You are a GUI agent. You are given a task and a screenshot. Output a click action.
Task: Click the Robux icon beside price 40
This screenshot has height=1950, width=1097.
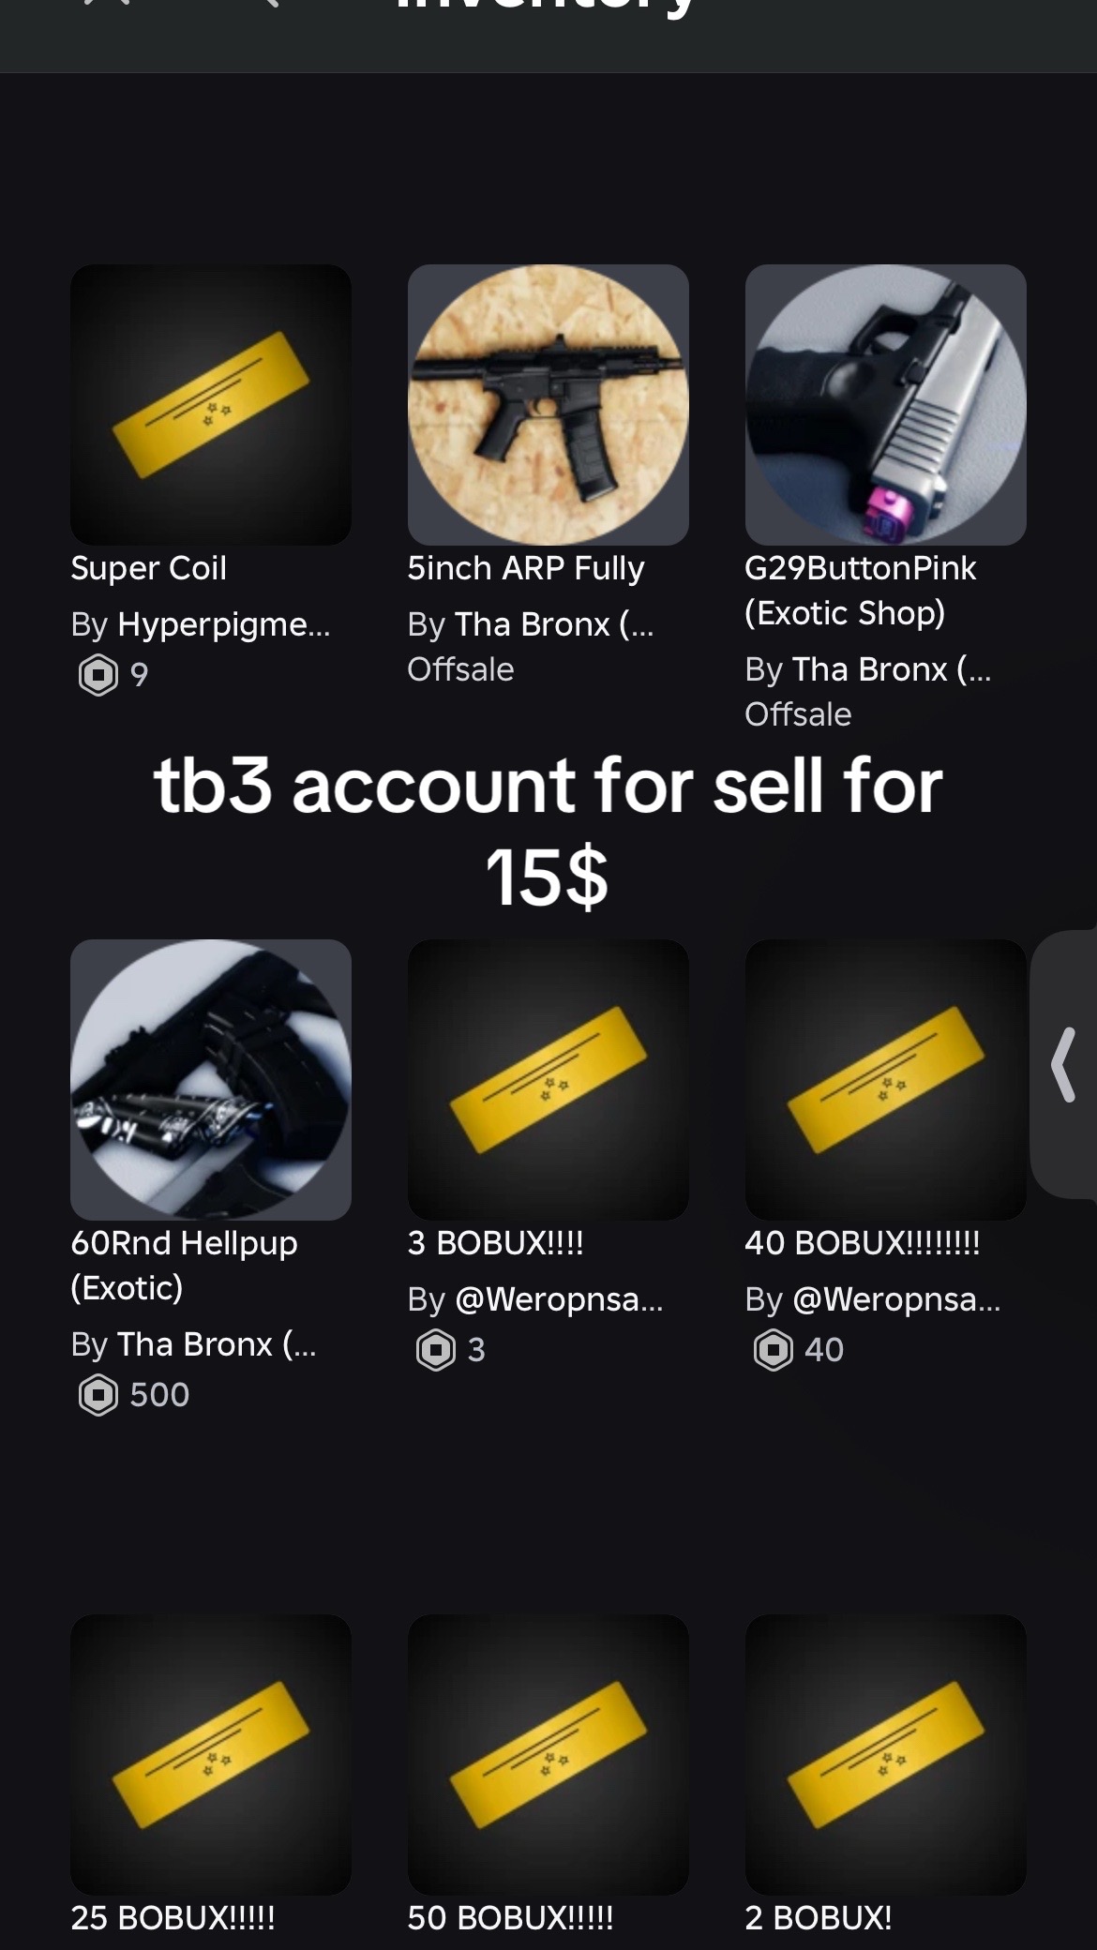pos(774,1350)
